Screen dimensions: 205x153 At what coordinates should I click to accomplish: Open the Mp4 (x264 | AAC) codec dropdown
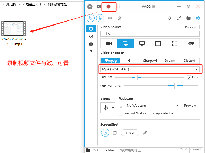[x=150, y=69]
